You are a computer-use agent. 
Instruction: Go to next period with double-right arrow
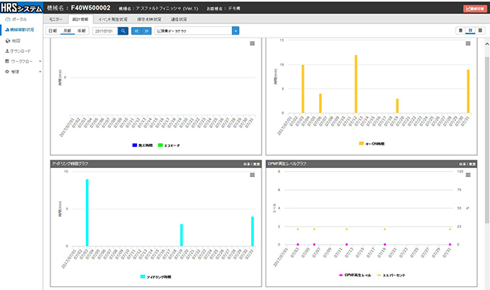pos(146,31)
